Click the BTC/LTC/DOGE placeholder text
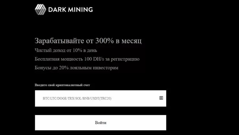The width and height of the screenshot is (239, 135). pyautogui.click(x=77, y=98)
